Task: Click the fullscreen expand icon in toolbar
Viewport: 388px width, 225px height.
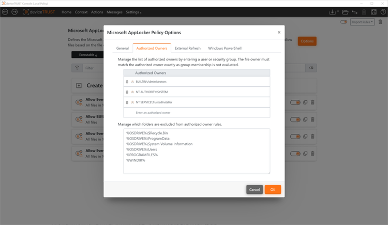Action: click(x=374, y=12)
